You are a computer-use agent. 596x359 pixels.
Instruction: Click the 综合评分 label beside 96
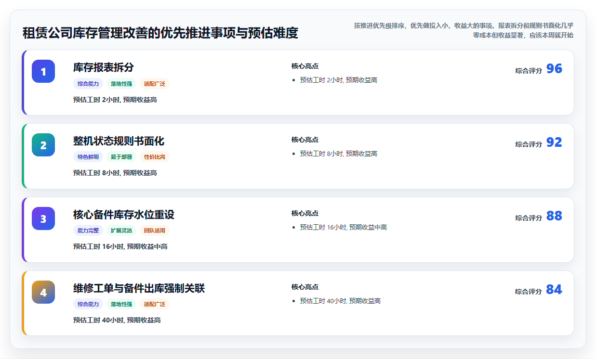529,71
